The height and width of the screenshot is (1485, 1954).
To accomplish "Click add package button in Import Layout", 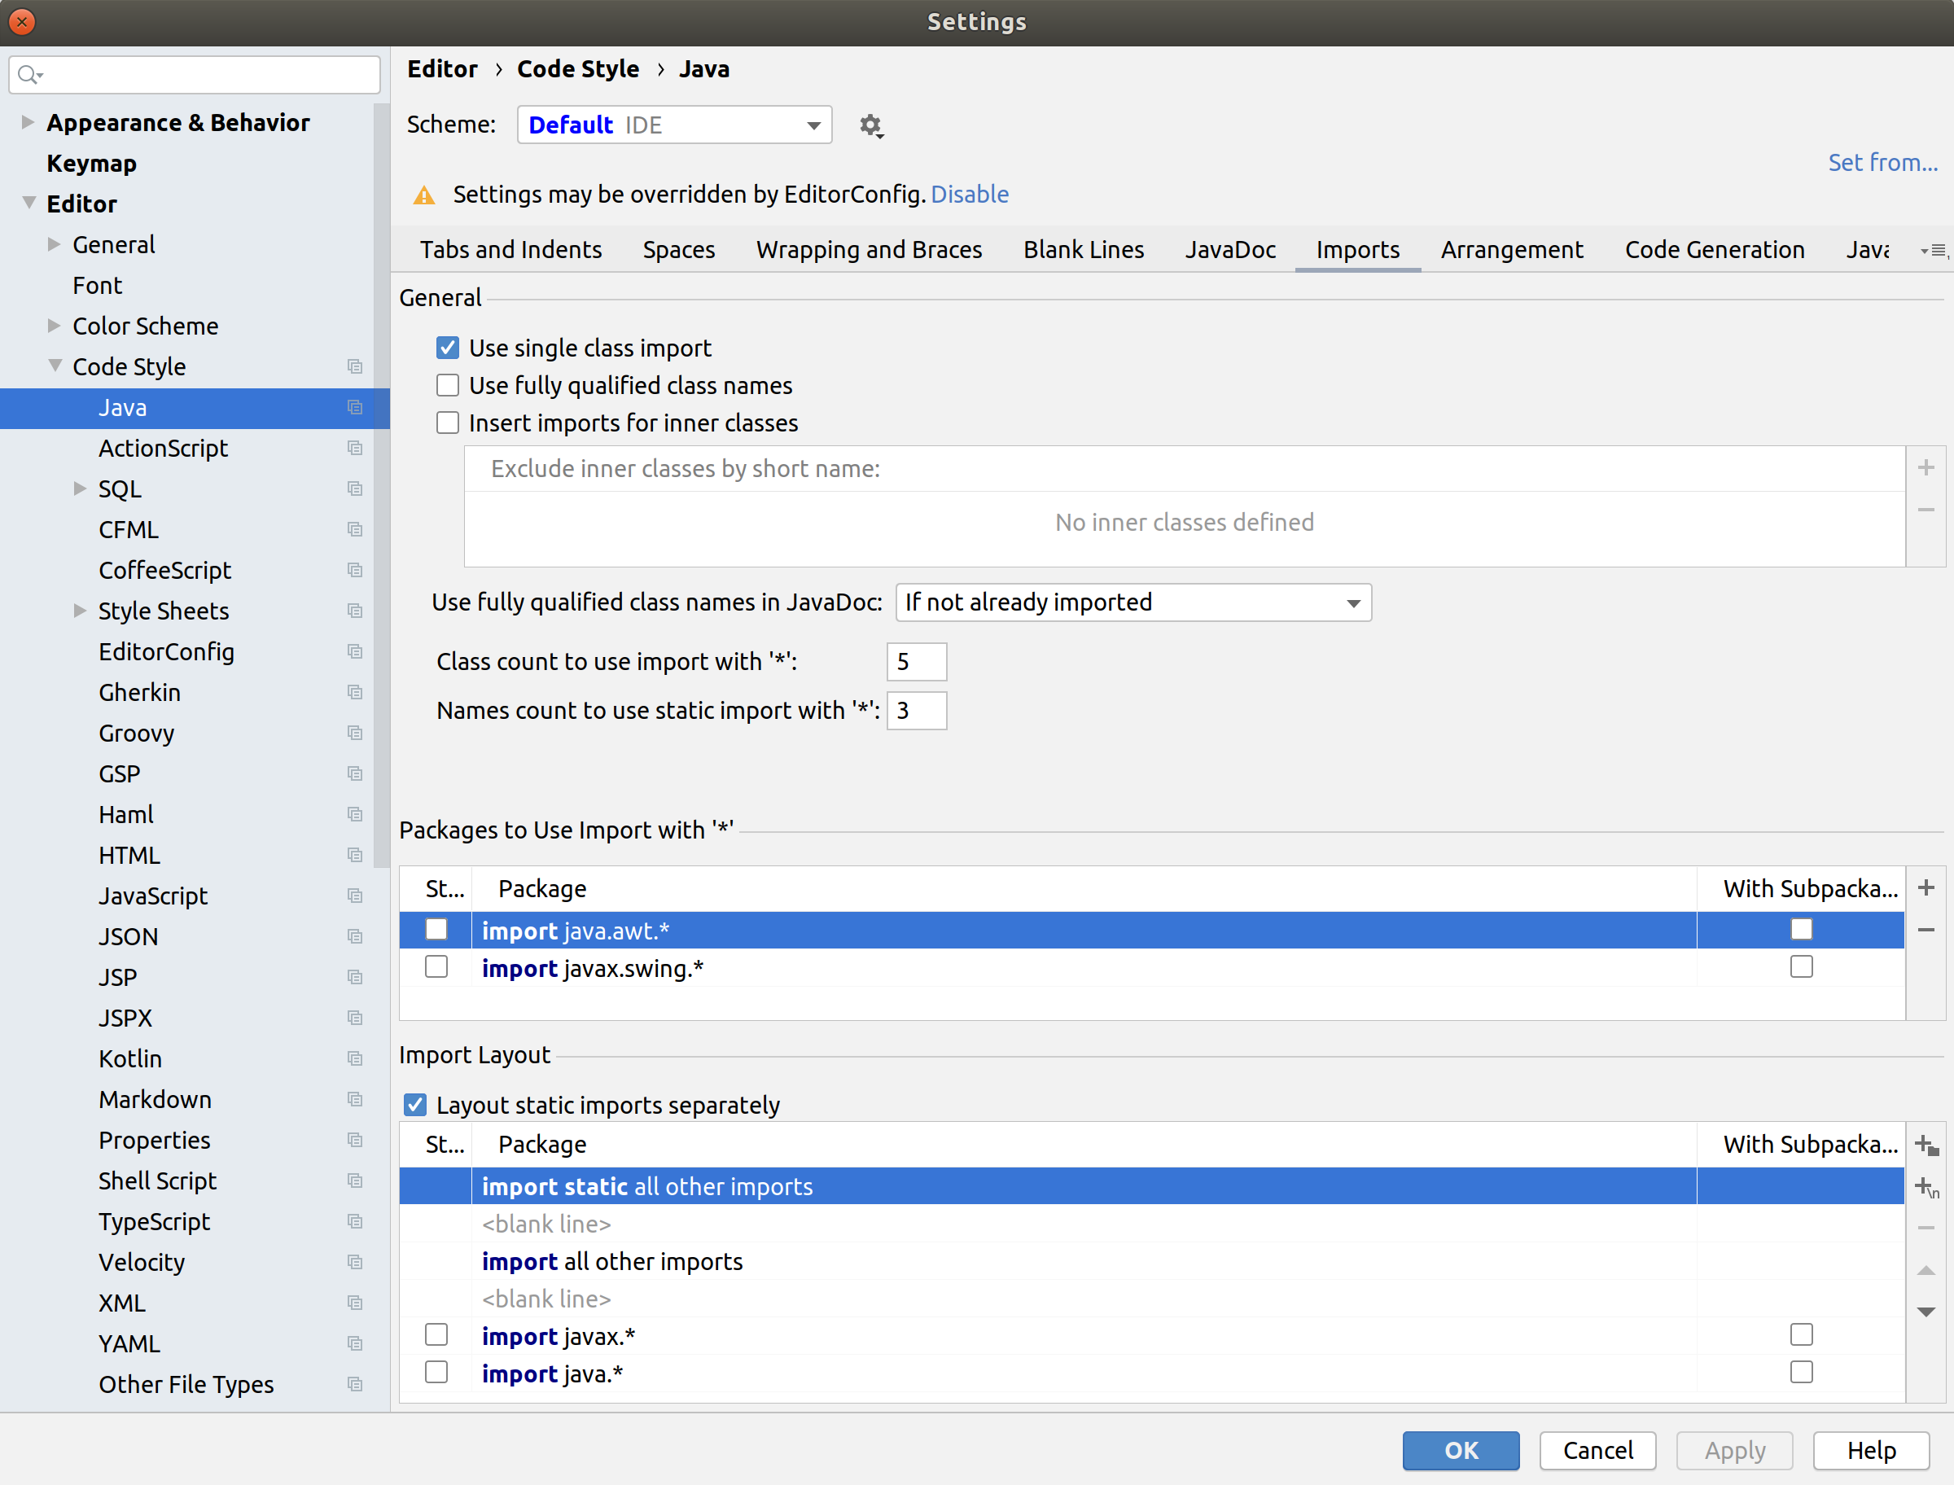I will tap(1926, 1146).
